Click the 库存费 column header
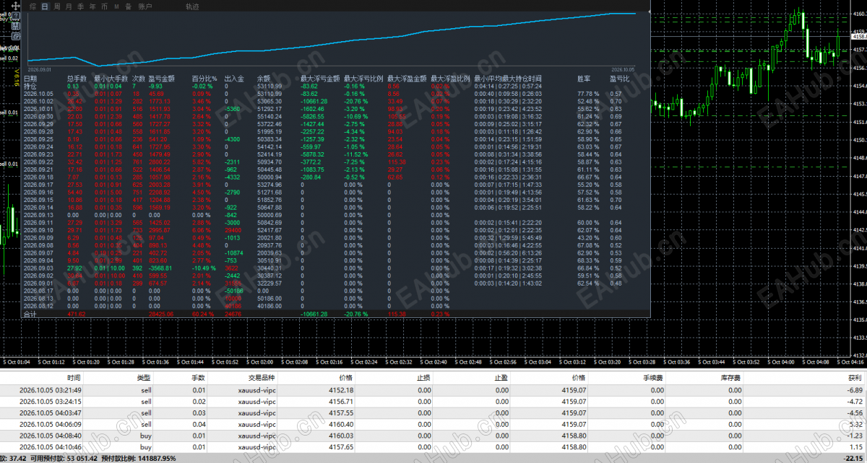The width and height of the screenshot is (867, 463). (x=730, y=377)
